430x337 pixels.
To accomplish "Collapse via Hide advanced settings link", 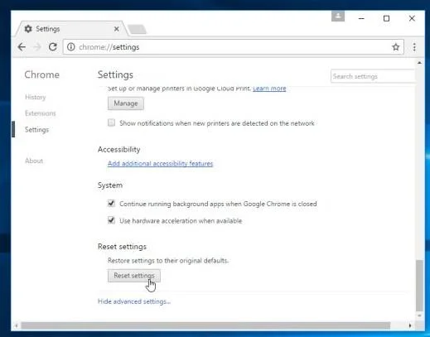I will point(134,301).
